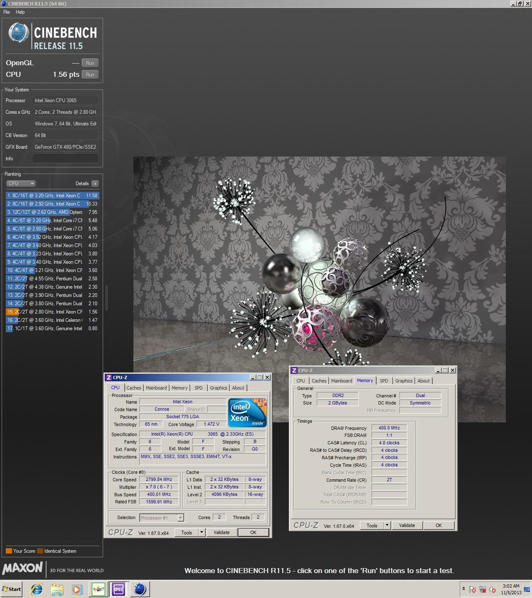This screenshot has height=598, width=532.
Task: Switch to Memory tab in CPU-Z CPU window
Action: pyautogui.click(x=180, y=388)
